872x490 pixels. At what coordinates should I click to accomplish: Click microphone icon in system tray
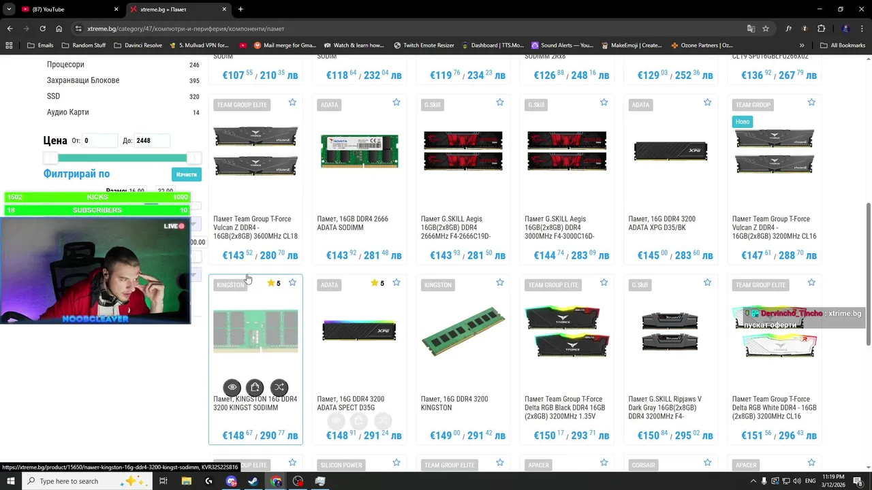pyautogui.click(x=764, y=481)
